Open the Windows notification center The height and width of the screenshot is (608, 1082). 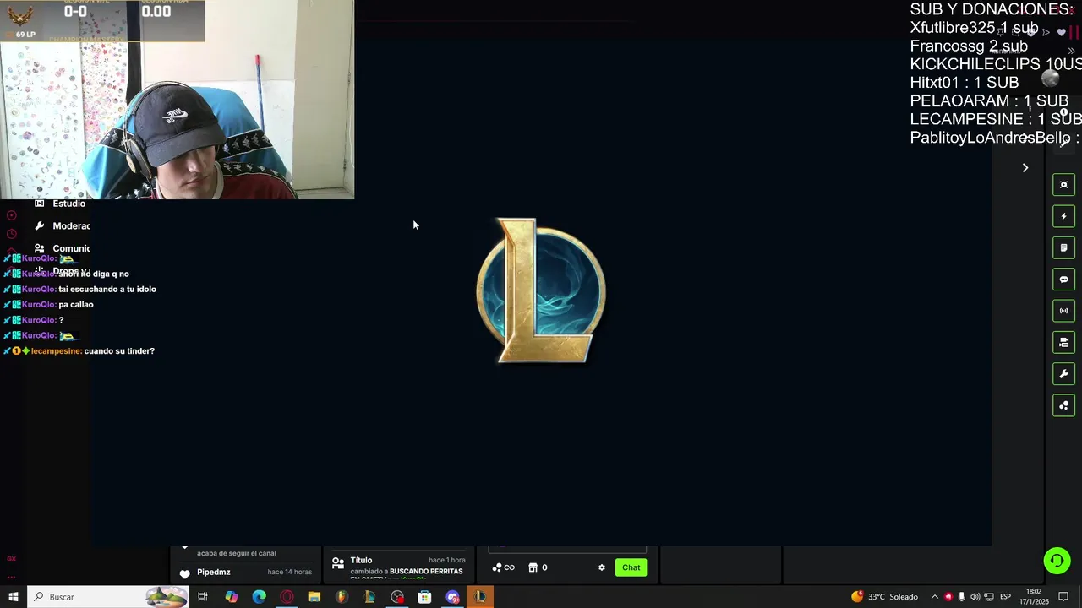[x=1064, y=597]
